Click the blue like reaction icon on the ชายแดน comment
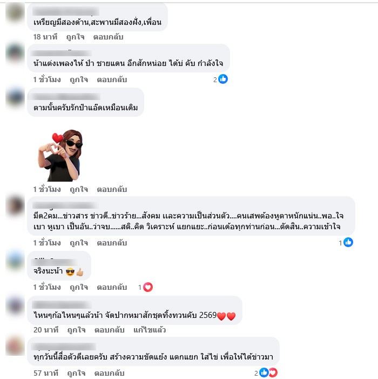378x379 pixels. [223, 79]
